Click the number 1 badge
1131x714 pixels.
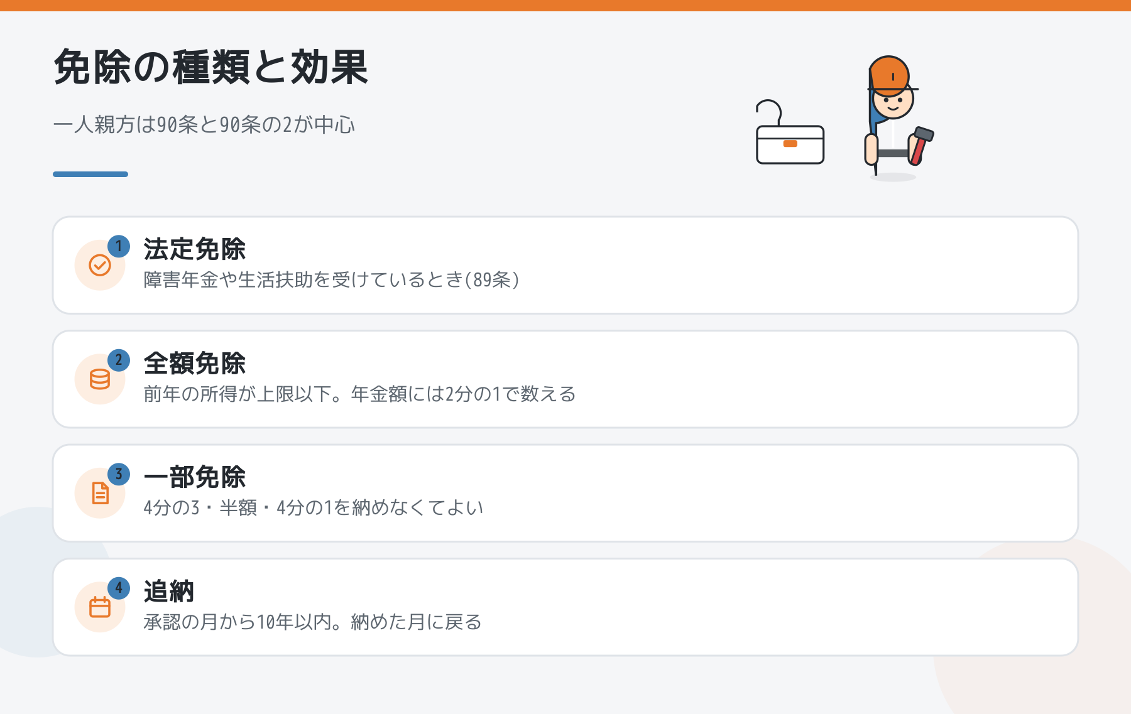click(119, 246)
